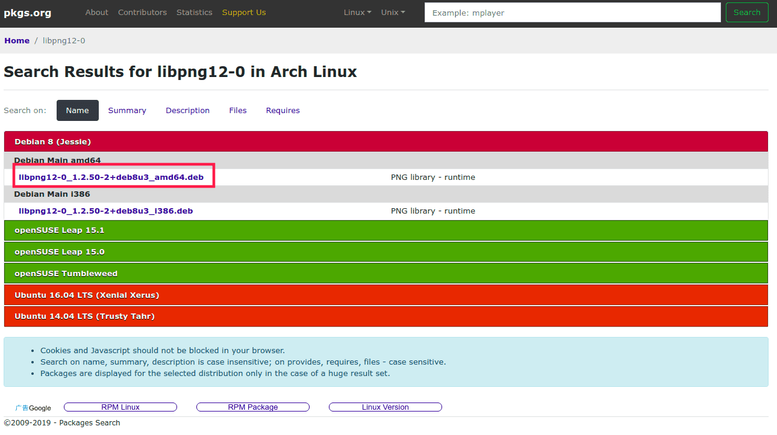View the Statistics page
This screenshot has height=435, width=777.
pos(194,12)
